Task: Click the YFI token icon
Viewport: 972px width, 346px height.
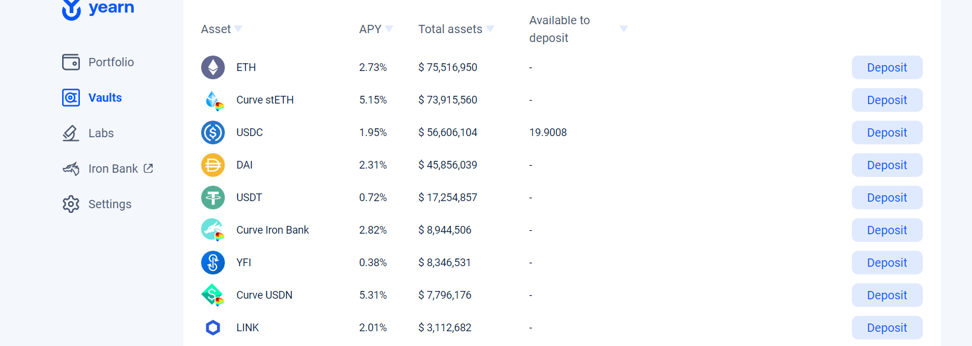Action: 213,263
